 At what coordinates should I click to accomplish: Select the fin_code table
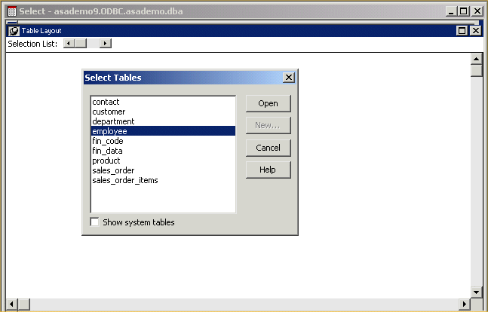pos(163,141)
